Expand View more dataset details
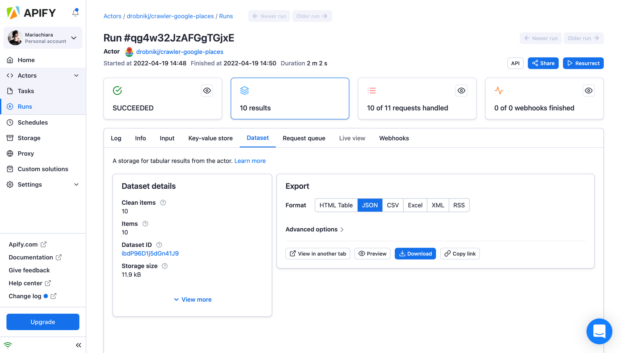 (x=193, y=299)
